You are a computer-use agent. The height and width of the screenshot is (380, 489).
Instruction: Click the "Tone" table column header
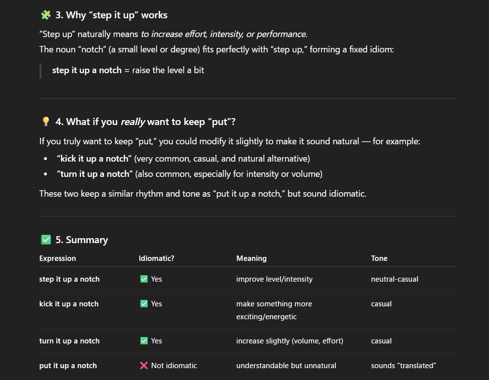pos(379,258)
